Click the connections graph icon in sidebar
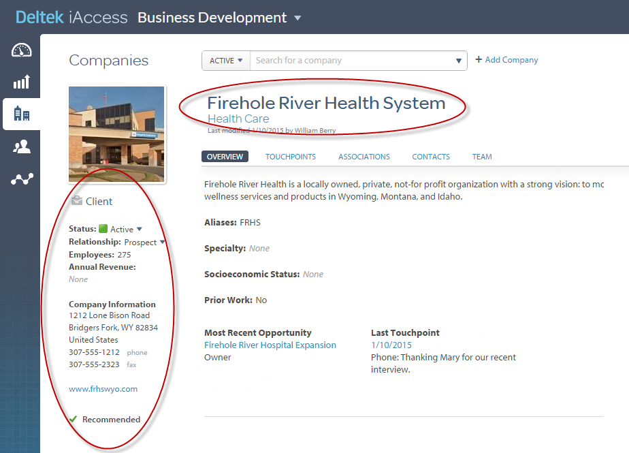The height and width of the screenshot is (453, 629). 22,179
